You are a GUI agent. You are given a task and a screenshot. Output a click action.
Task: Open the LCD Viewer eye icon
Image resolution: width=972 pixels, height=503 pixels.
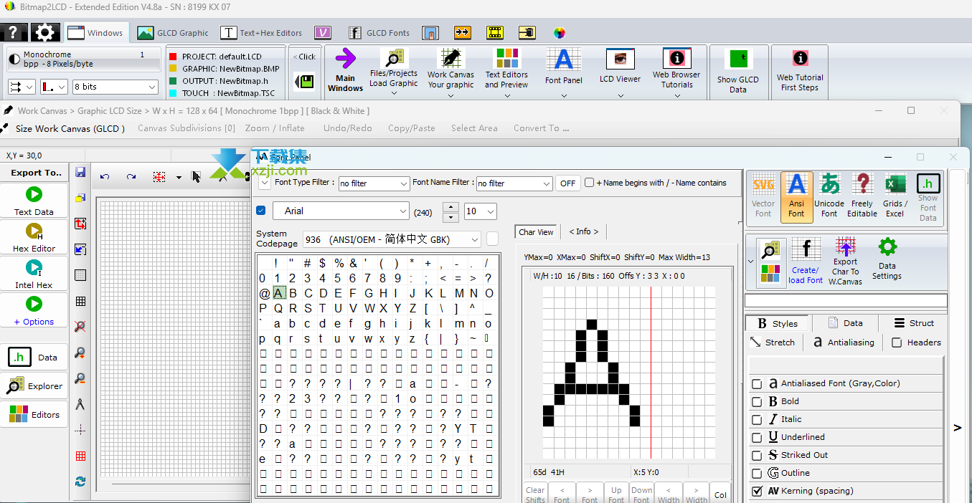coord(620,60)
